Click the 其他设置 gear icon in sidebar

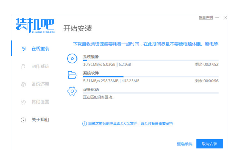[24, 102]
